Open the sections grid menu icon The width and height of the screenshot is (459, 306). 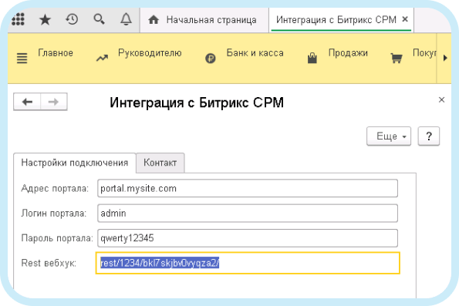[18, 19]
